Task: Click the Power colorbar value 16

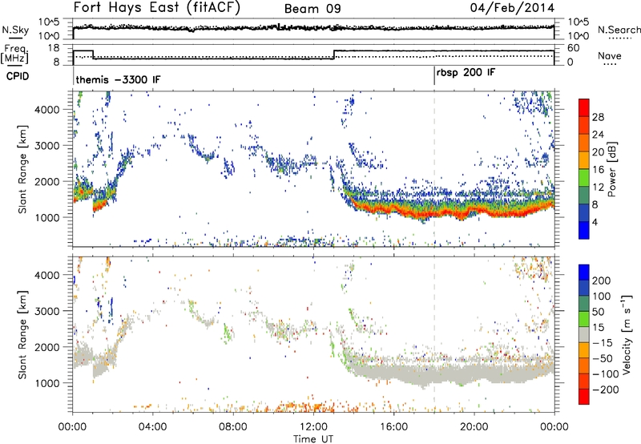Action: [x=598, y=170]
